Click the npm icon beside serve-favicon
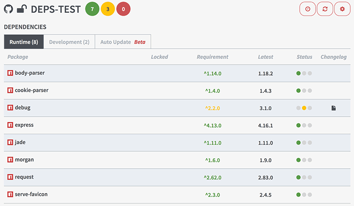 10,194
